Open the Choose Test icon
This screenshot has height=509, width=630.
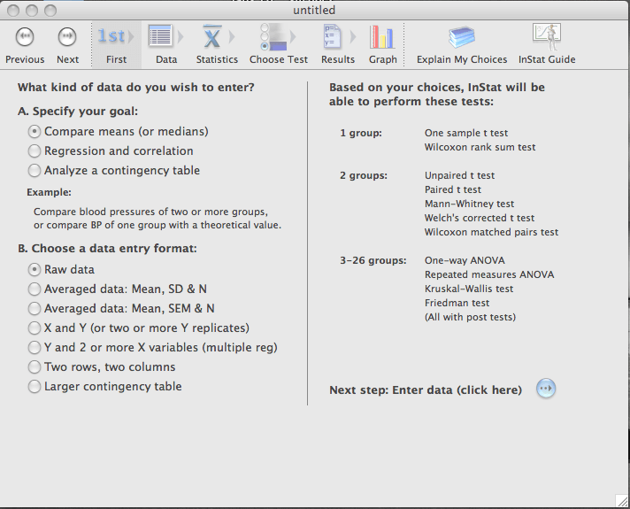(x=273, y=37)
